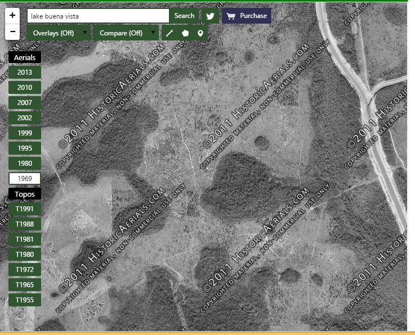415x335 pixels.
Task: Click the lake buena vista search field
Action: pos(97,16)
